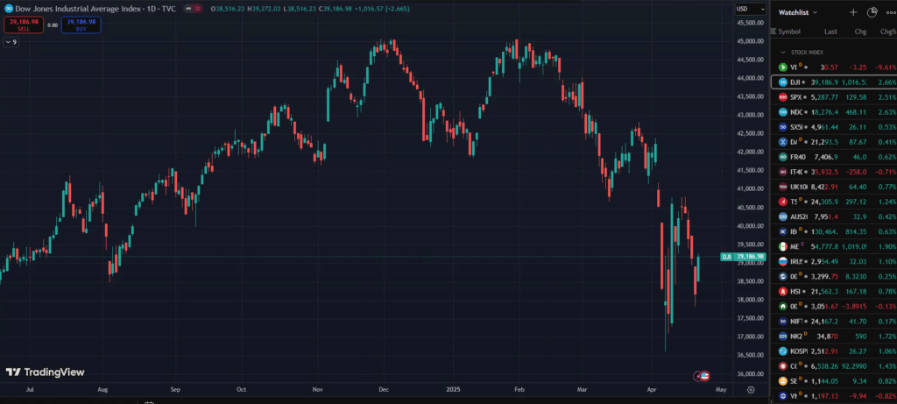This screenshot has height=404, width=897.
Task: Click the Mexican flag icon in ME row
Action: [x=783, y=246]
